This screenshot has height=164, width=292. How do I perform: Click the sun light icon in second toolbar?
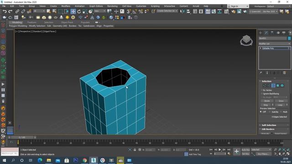coord(67,17)
